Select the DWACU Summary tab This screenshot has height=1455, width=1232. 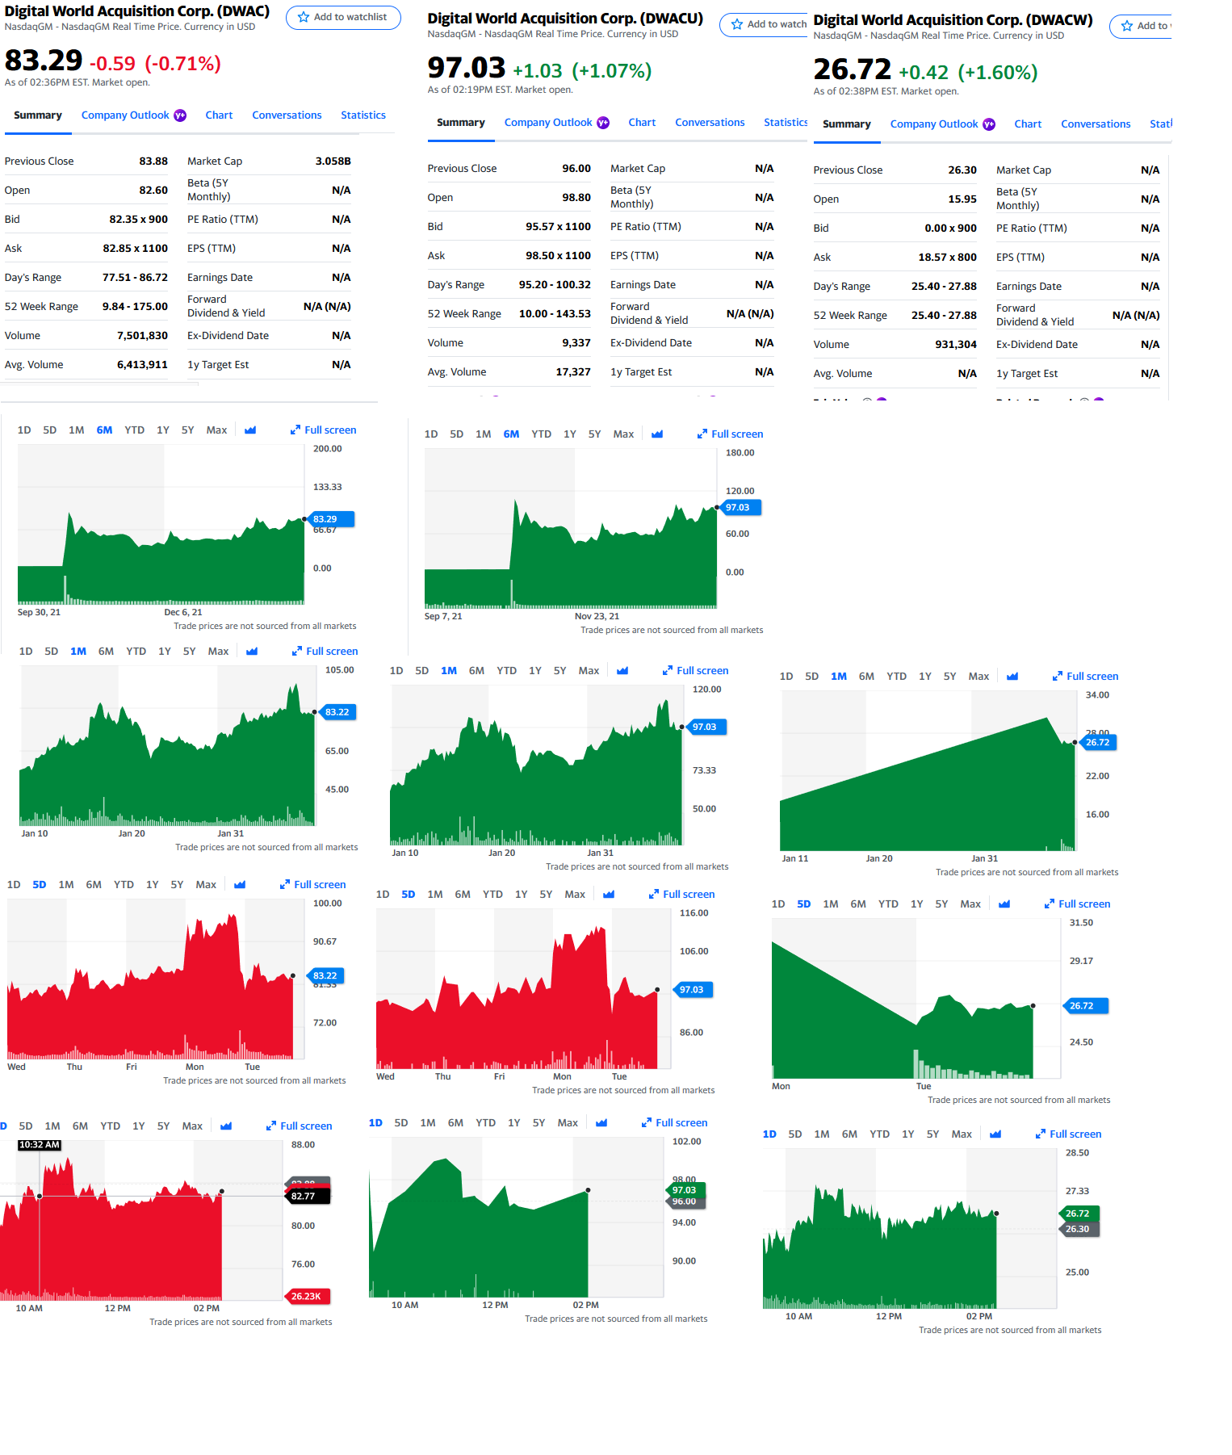461,123
